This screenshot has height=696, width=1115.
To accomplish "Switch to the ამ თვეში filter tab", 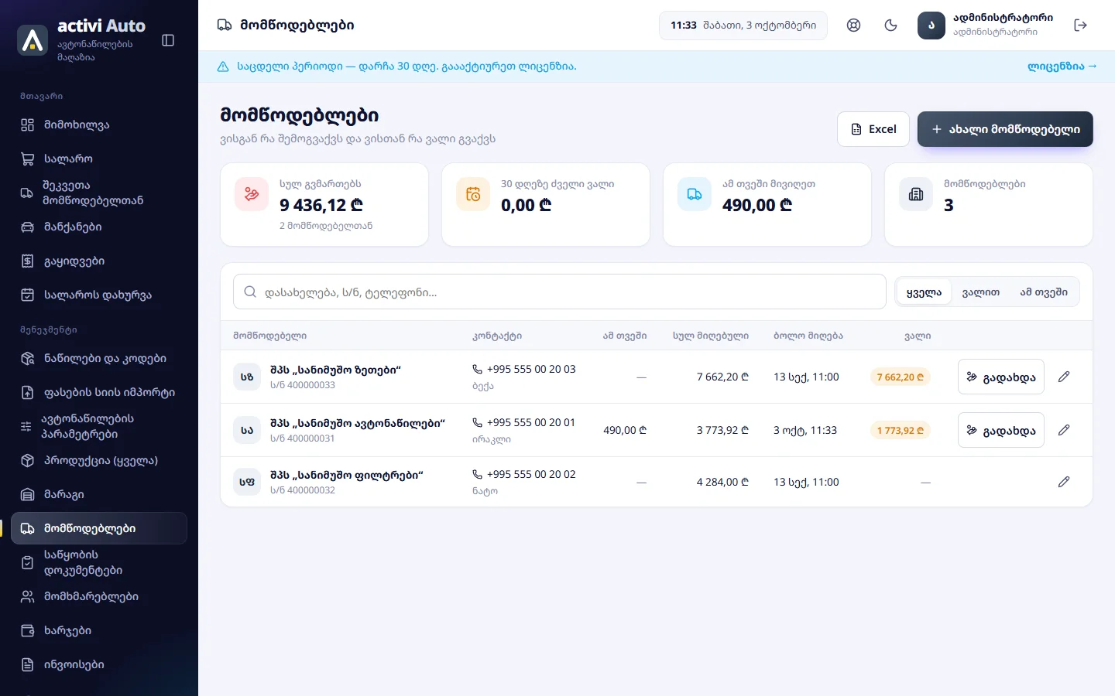I will click(1044, 292).
